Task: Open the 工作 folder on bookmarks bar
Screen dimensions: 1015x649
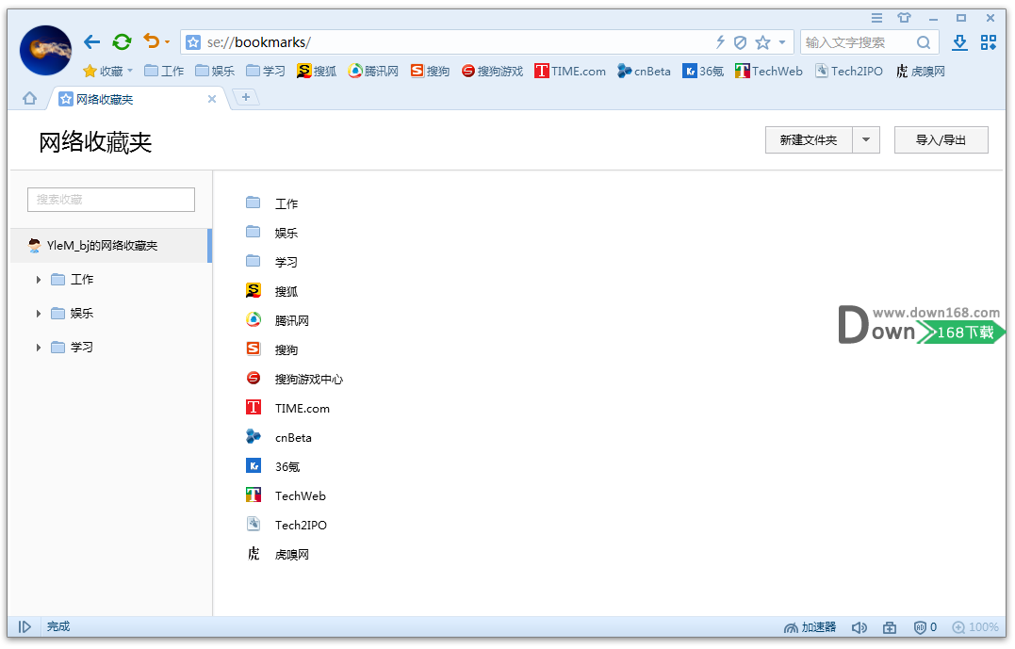Action: pos(164,72)
